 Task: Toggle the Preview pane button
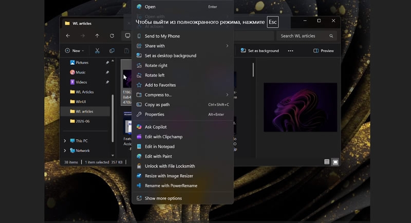point(324,51)
